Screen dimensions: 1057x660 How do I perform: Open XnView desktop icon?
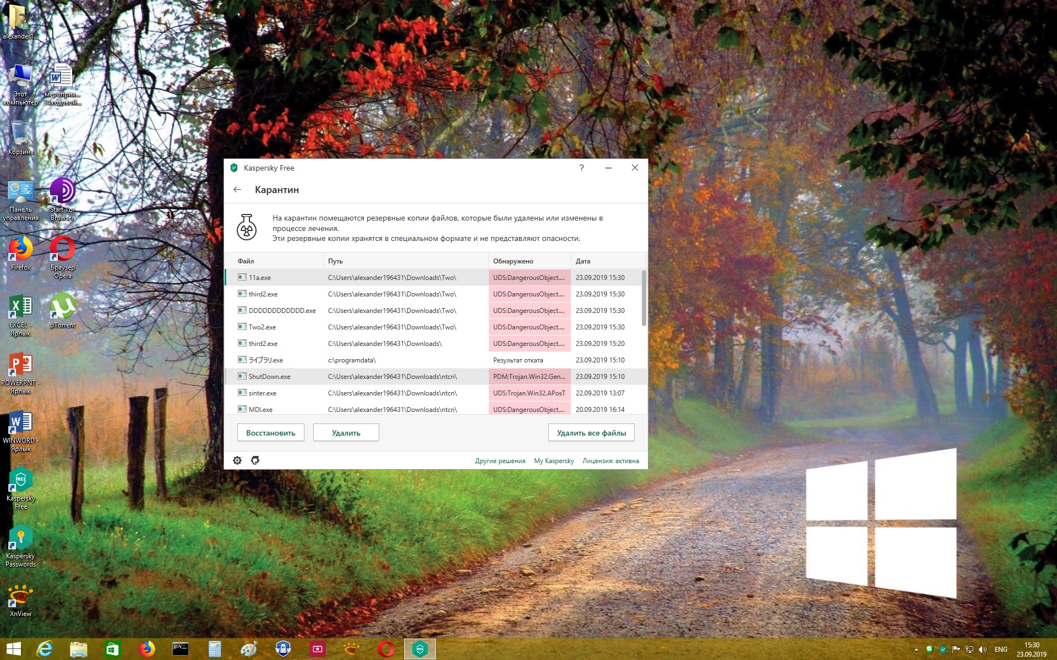coord(20,601)
